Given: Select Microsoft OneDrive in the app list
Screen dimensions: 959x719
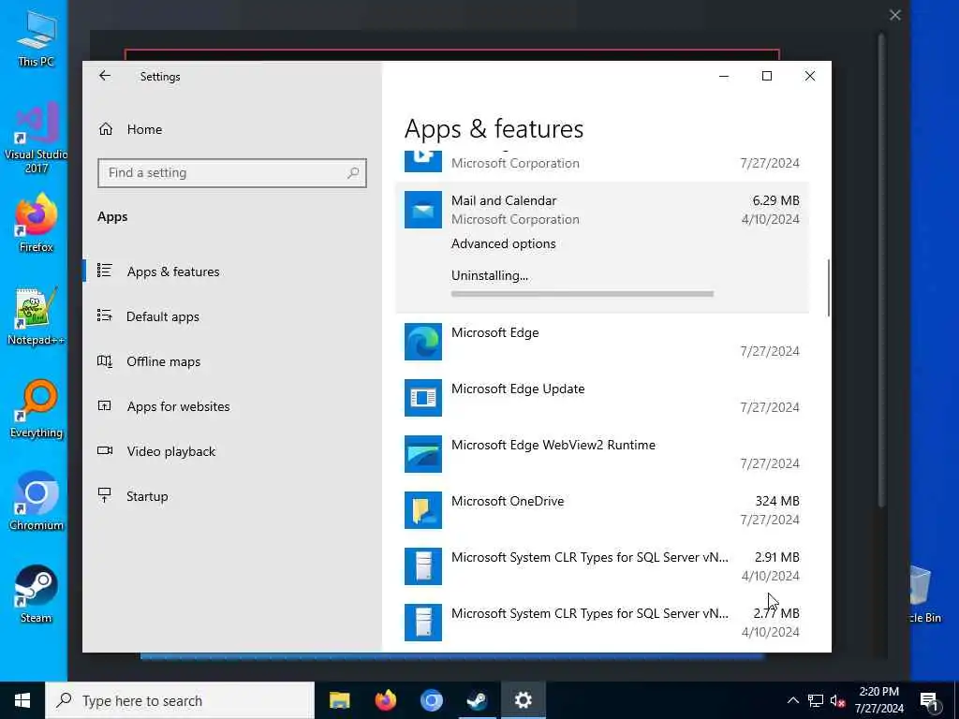Looking at the screenshot, I should (602, 510).
